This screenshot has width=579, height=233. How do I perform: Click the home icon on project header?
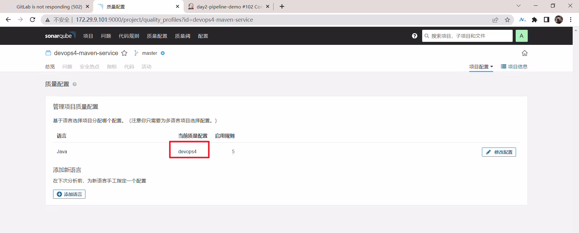pyautogui.click(x=525, y=53)
